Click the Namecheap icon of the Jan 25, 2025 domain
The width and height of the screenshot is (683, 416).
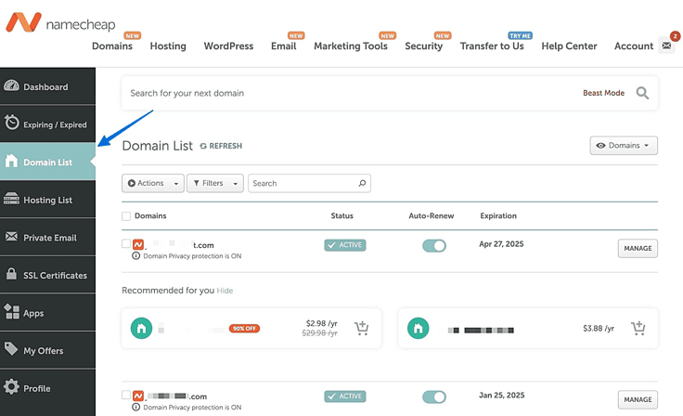pos(138,396)
